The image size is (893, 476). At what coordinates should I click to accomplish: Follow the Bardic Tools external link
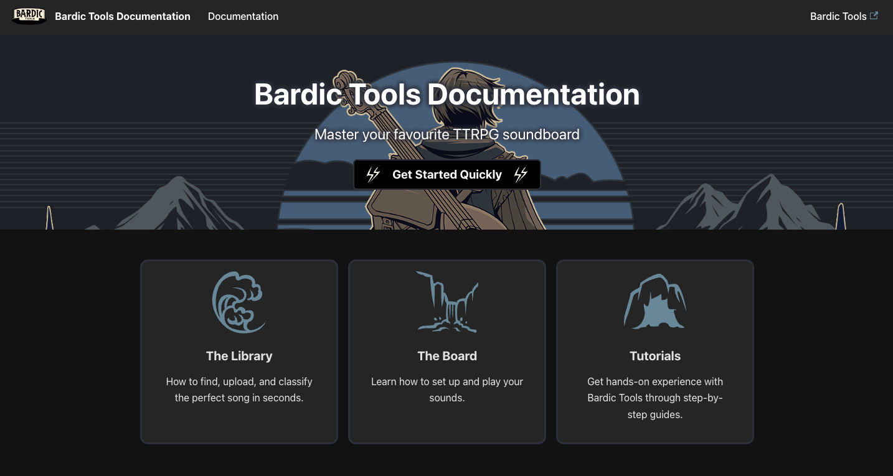[x=838, y=16]
